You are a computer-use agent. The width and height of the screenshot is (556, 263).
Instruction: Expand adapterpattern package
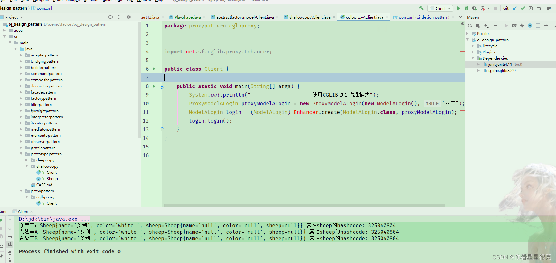coord(21,55)
